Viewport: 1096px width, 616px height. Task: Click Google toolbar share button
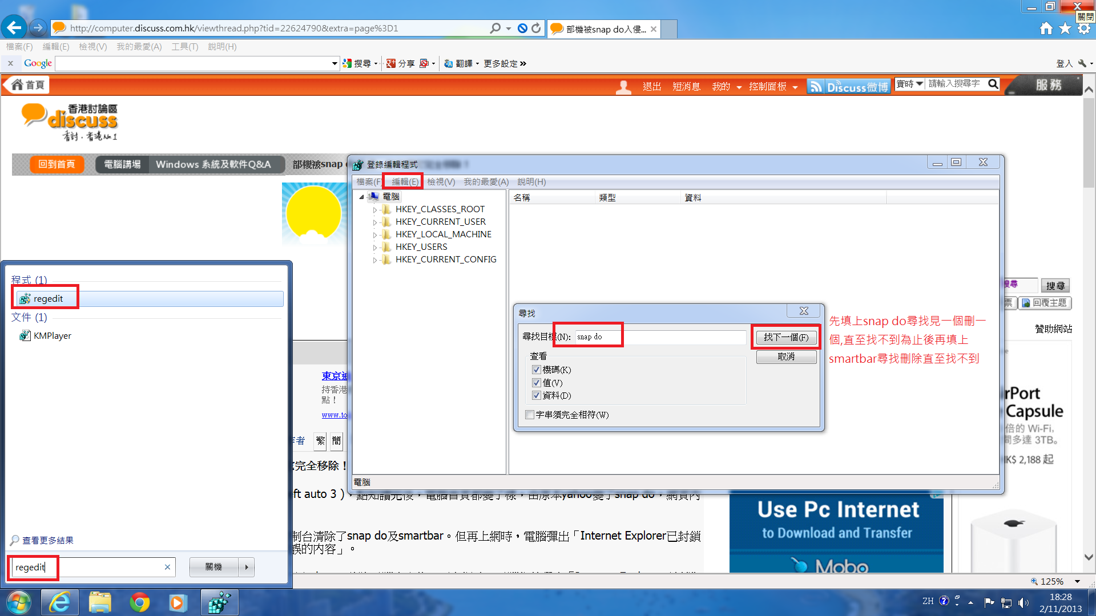coord(400,63)
